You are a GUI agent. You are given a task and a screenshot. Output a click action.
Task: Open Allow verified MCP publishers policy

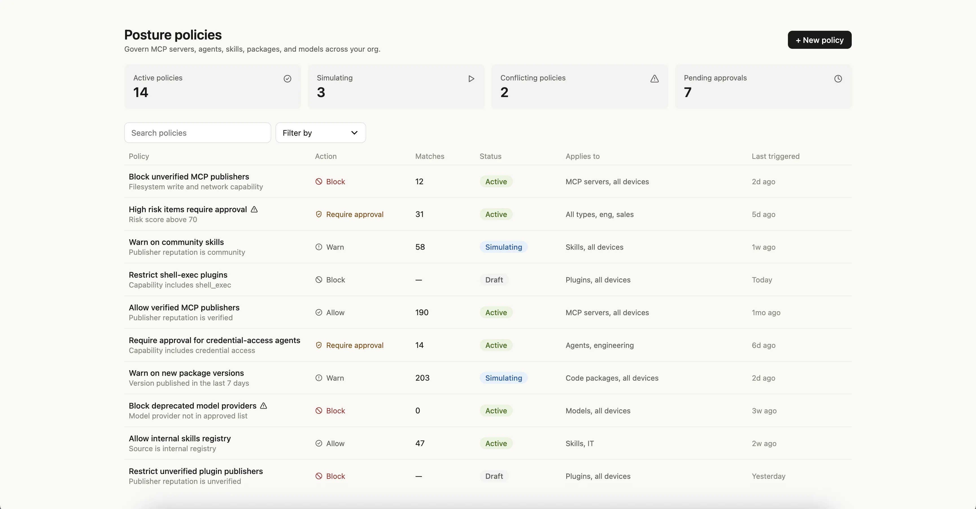184,308
